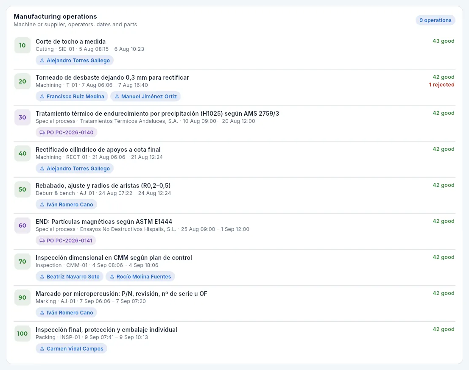Select the operation number 20 badge

pos(22,81)
